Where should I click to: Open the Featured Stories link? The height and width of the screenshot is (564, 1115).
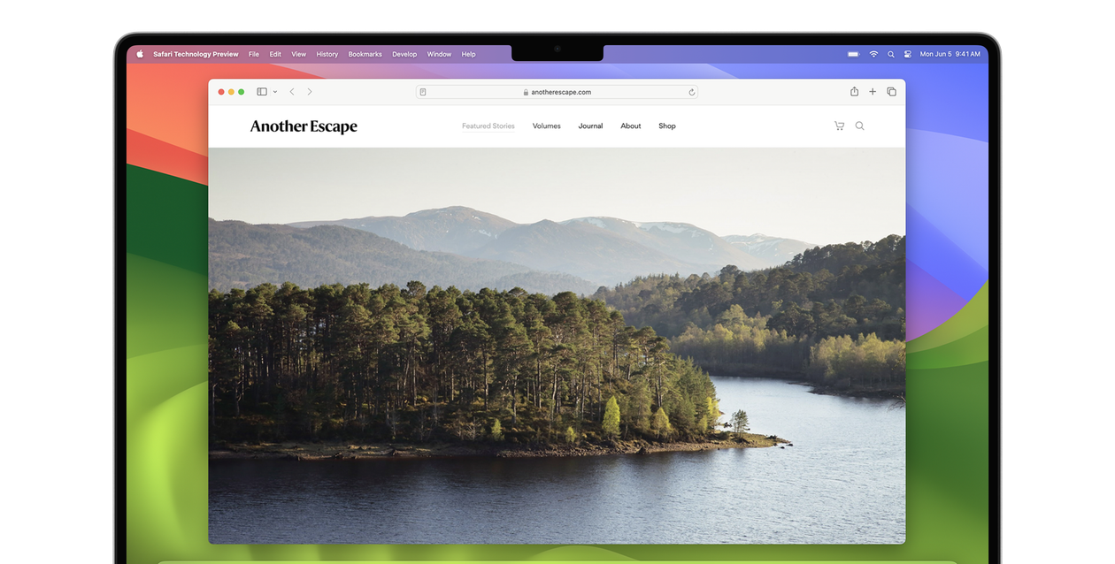tap(488, 126)
